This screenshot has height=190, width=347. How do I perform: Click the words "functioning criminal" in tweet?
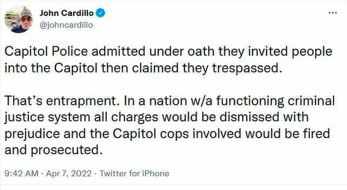[x=275, y=101]
